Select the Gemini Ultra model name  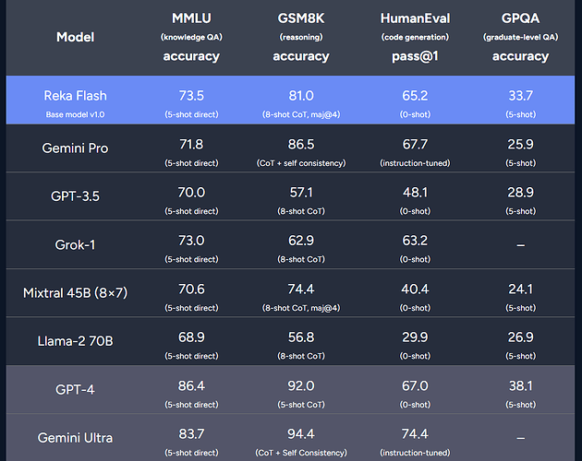[76, 438]
